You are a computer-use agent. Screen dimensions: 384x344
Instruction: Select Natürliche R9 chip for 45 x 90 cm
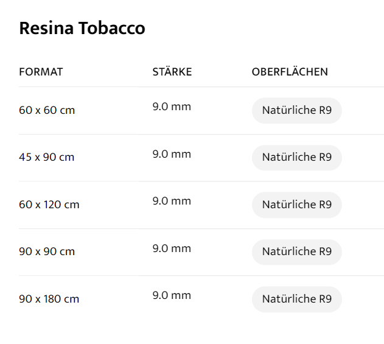tap(297, 157)
